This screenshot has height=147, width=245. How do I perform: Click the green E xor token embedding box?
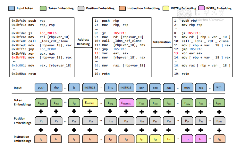(x=141, y=103)
